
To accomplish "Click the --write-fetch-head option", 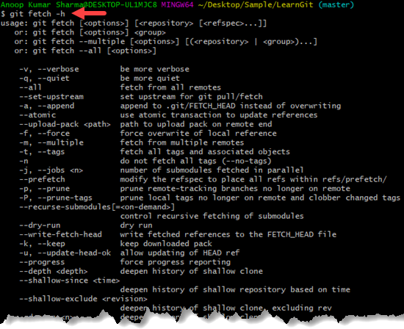I will [x=60, y=234].
